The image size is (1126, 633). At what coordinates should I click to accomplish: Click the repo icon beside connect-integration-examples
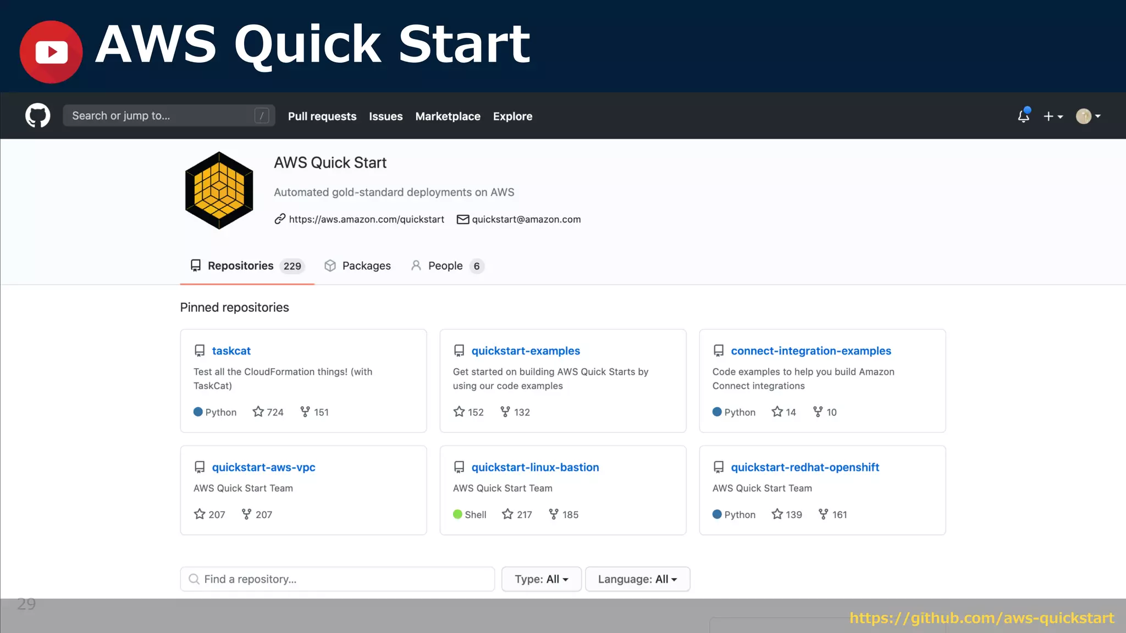pos(719,351)
